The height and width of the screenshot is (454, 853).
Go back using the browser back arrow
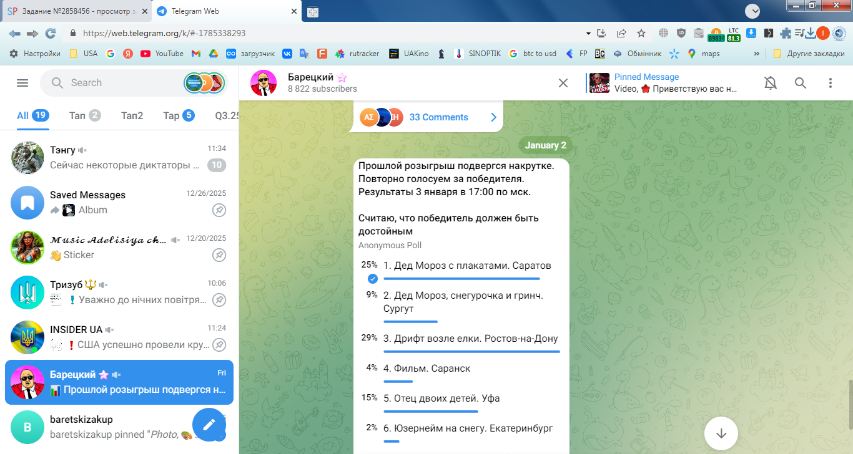tap(14, 34)
